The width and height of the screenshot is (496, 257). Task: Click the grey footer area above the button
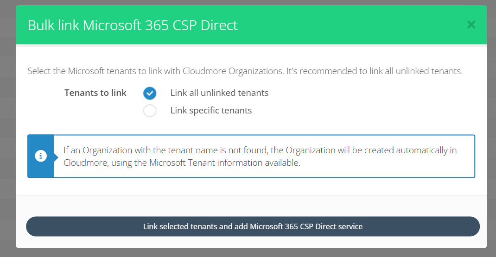[250, 205]
